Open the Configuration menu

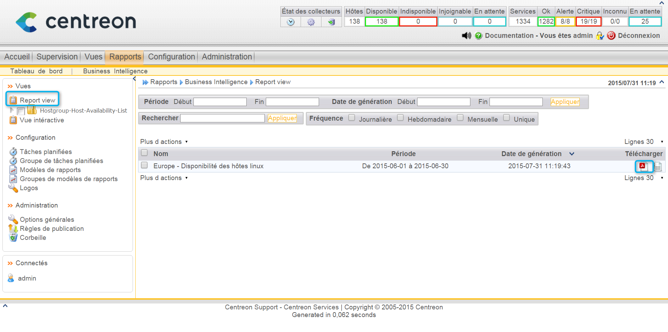point(172,57)
